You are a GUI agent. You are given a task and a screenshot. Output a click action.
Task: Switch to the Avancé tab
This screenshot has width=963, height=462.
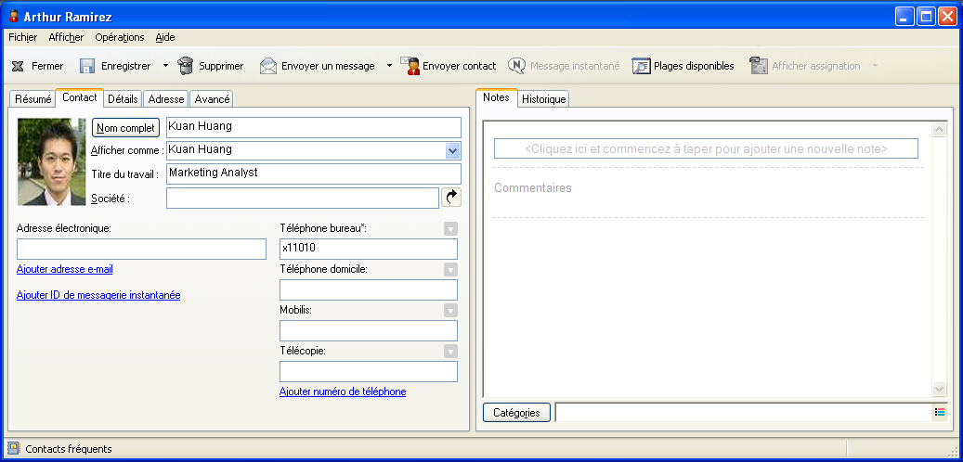coord(212,98)
